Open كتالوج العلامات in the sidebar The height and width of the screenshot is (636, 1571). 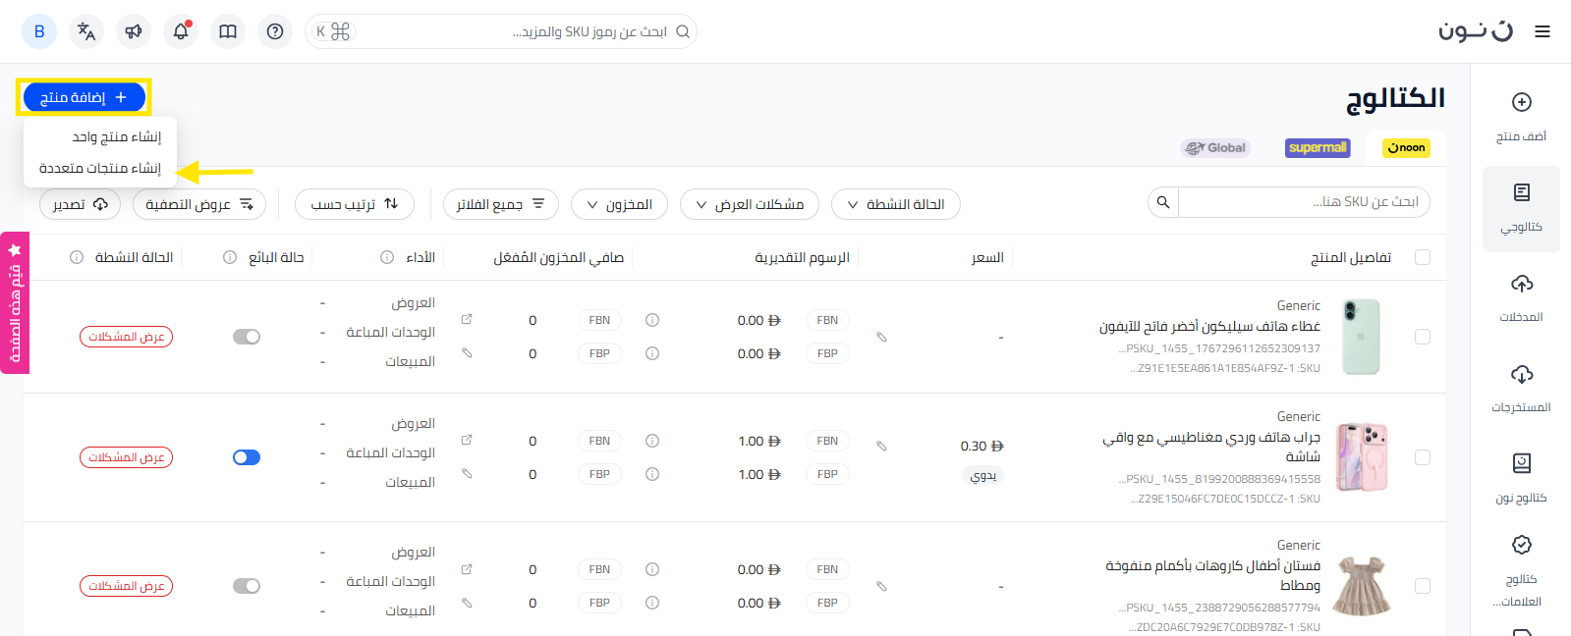pos(1521,571)
